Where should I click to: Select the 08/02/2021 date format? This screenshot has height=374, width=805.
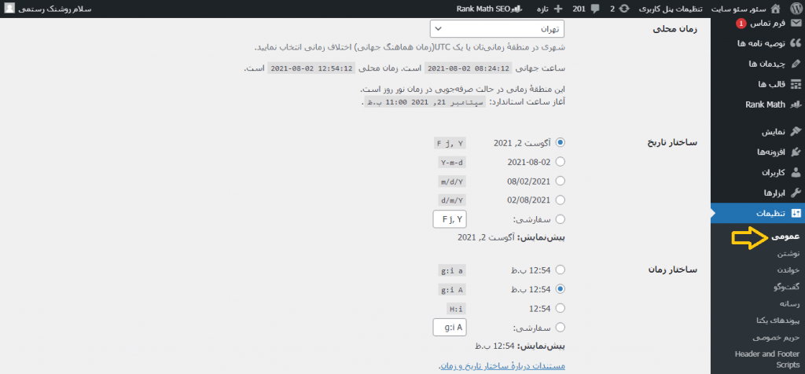click(560, 181)
